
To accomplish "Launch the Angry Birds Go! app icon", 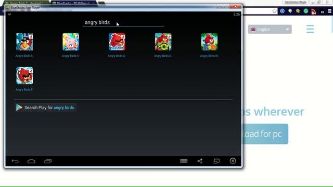I will 163,42.
